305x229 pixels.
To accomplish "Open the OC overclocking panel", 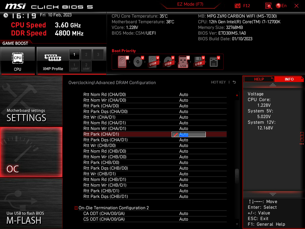I will 31,152.
